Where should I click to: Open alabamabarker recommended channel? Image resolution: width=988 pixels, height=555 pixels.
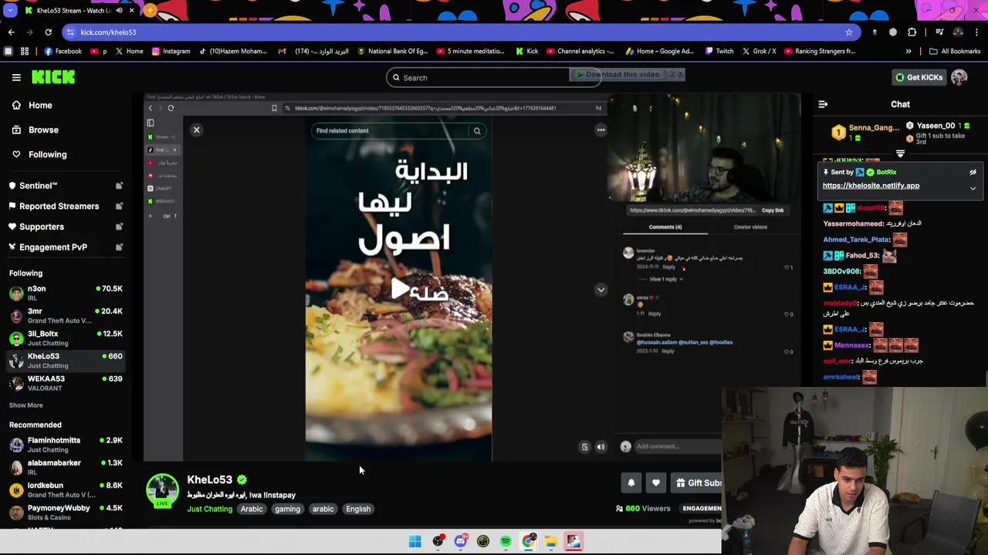(x=66, y=467)
